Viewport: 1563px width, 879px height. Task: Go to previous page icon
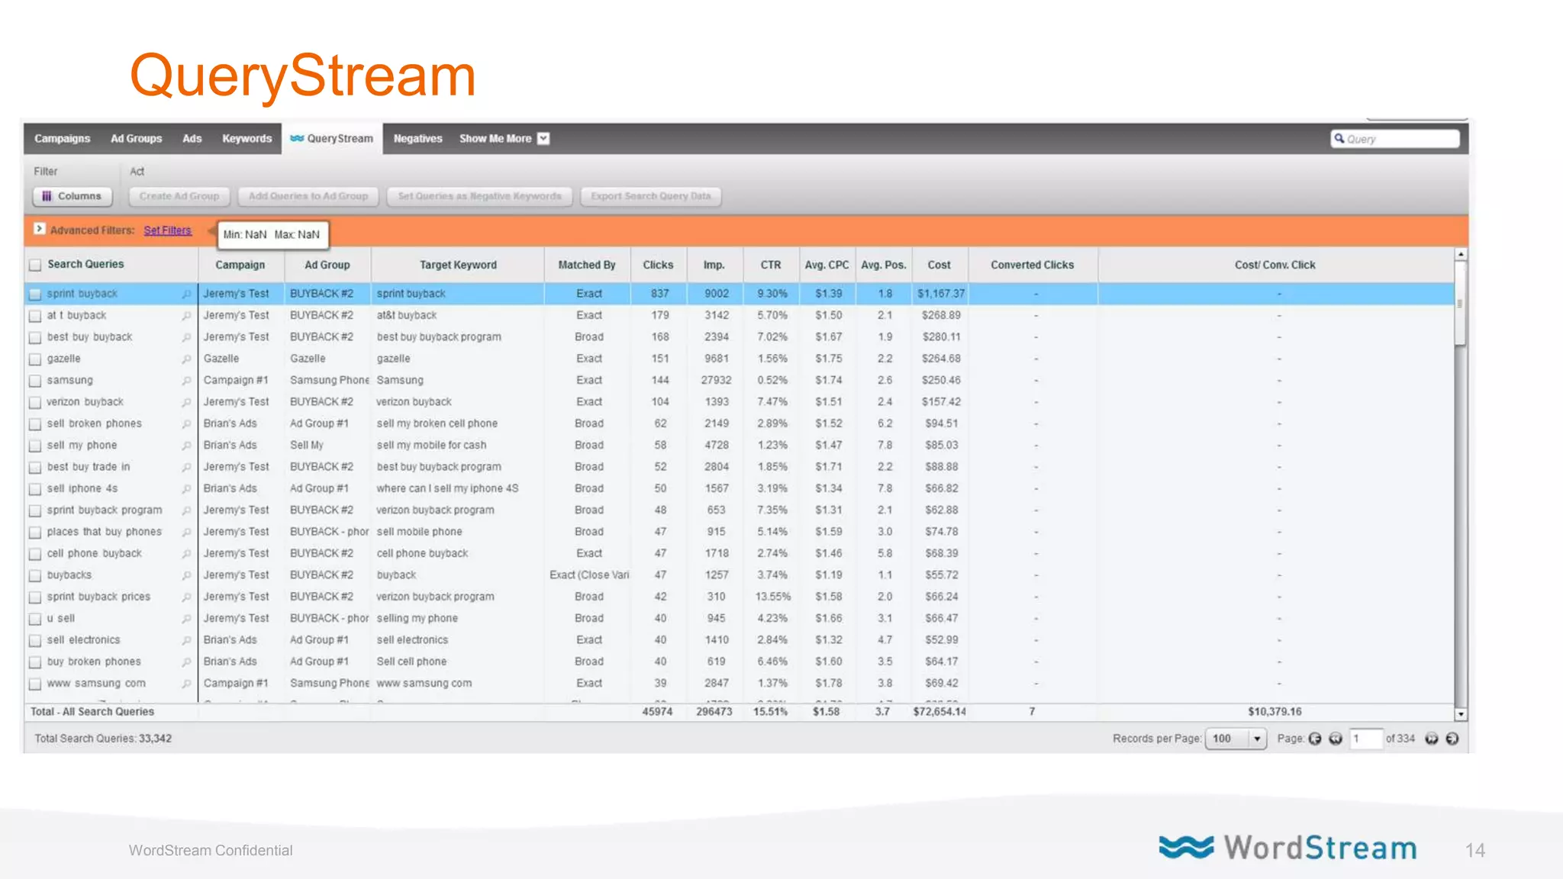coord(1336,739)
